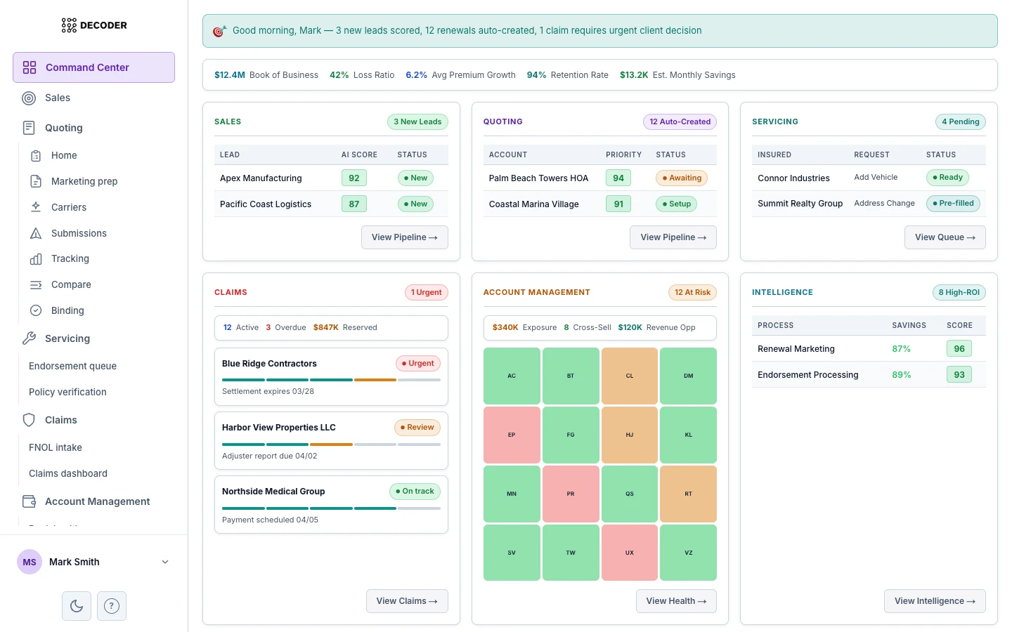Click the Account Management briefcase icon

(30, 501)
